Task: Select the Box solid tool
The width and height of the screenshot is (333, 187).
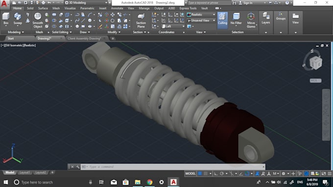Action: 6,19
